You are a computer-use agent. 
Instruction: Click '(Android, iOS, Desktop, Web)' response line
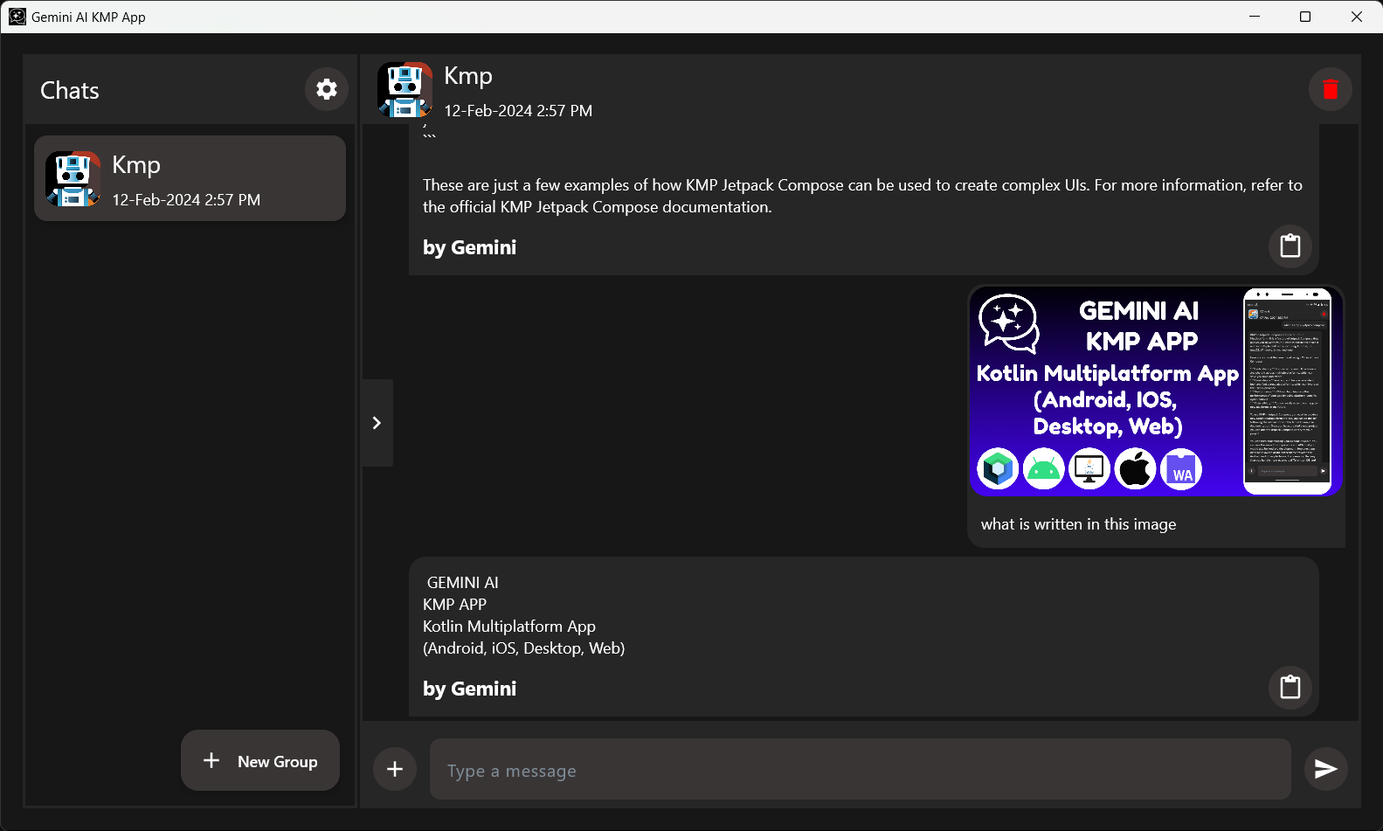524,648
